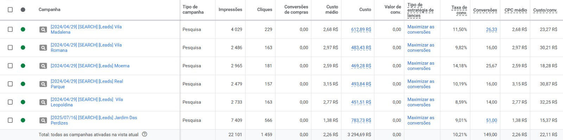Click green status dot of Vila Romana campaign
The width and height of the screenshot is (563, 140).
23,48
